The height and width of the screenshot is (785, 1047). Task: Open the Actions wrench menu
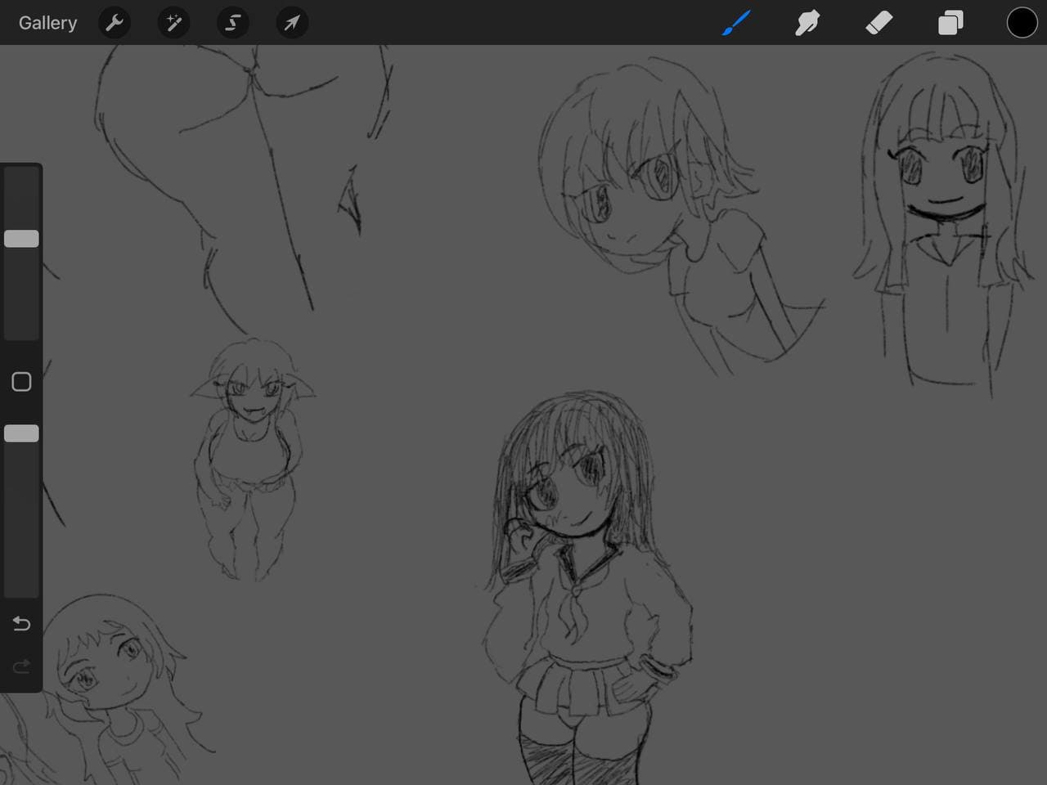pos(115,23)
